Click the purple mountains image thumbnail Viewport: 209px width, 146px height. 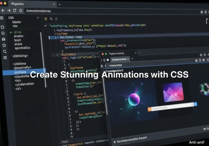click(x=173, y=92)
